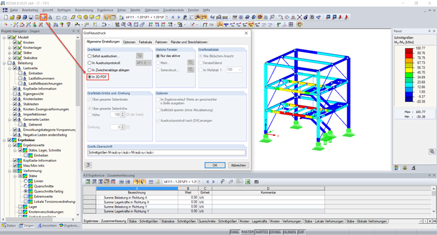Toggle 'Ausdruckprotokoll nach [OK] anzeigen' checkbox

(x=158, y=120)
